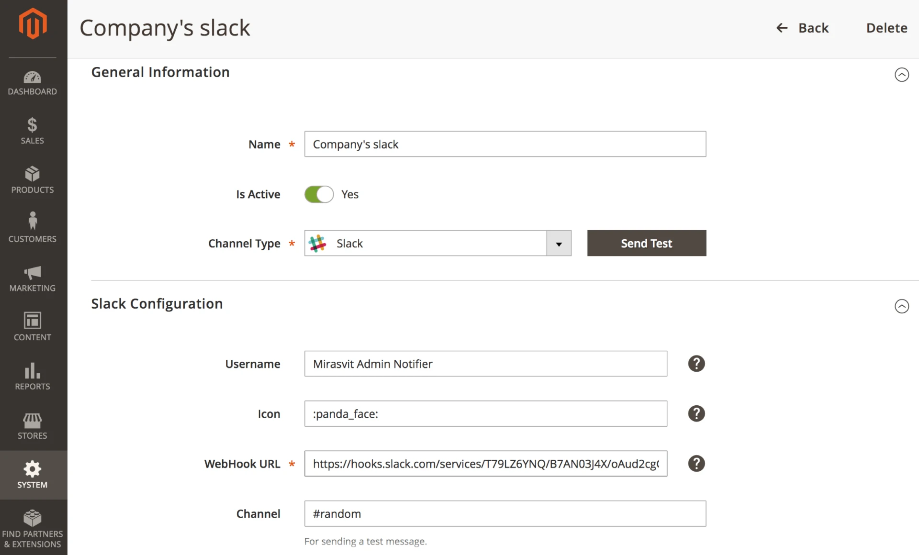Go Back to previous page
The image size is (919, 555).
pyautogui.click(x=803, y=28)
